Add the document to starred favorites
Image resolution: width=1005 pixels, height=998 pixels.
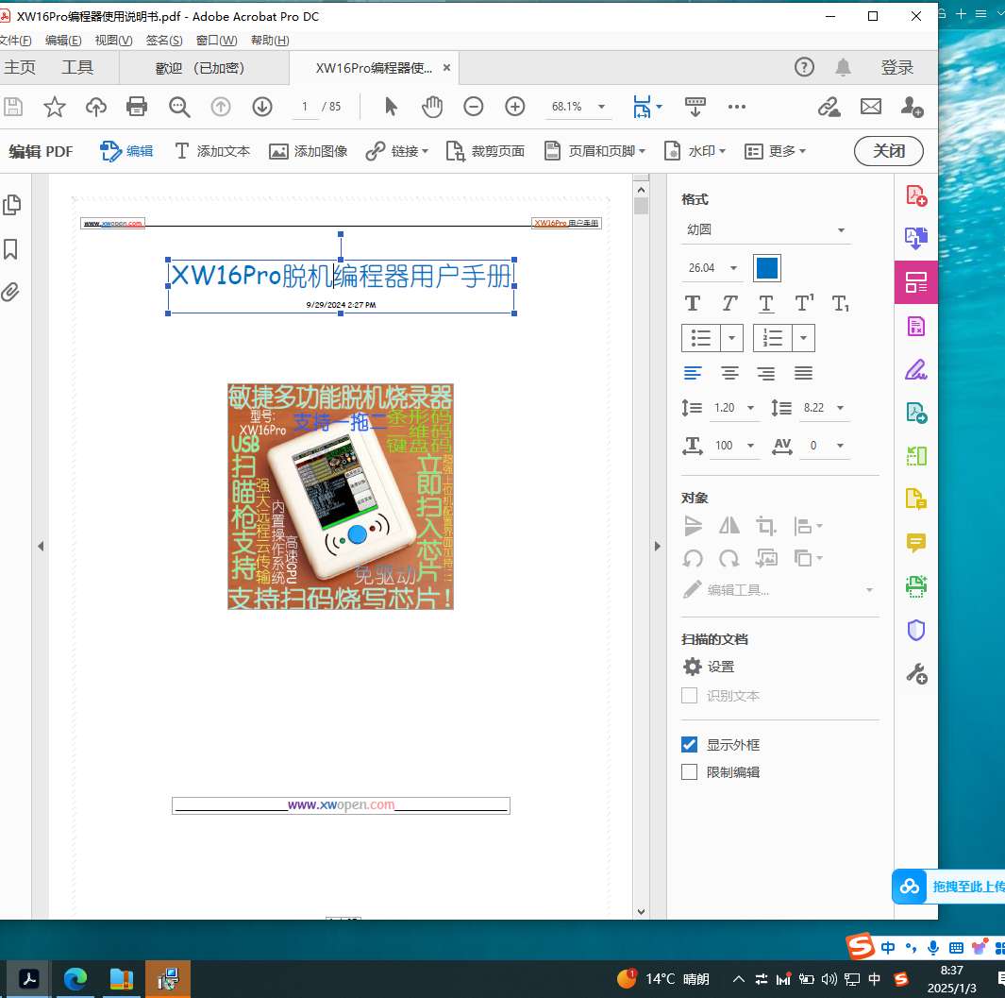(x=55, y=107)
